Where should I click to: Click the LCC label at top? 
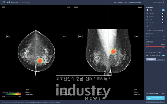[x=68, y=7]
